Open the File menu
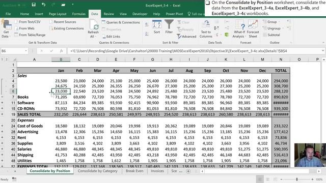326x183 pixels. [x=8, y=14]
